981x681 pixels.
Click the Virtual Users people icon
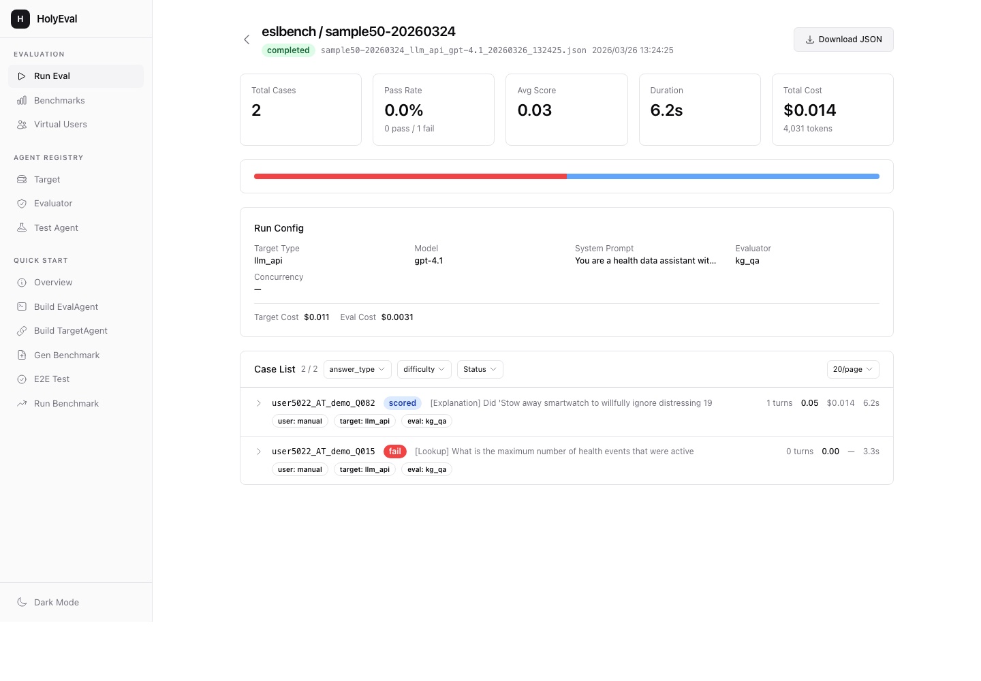tap(22, 125)
